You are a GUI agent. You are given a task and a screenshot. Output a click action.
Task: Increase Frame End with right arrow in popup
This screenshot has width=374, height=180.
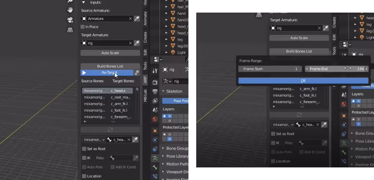point(367,69)
